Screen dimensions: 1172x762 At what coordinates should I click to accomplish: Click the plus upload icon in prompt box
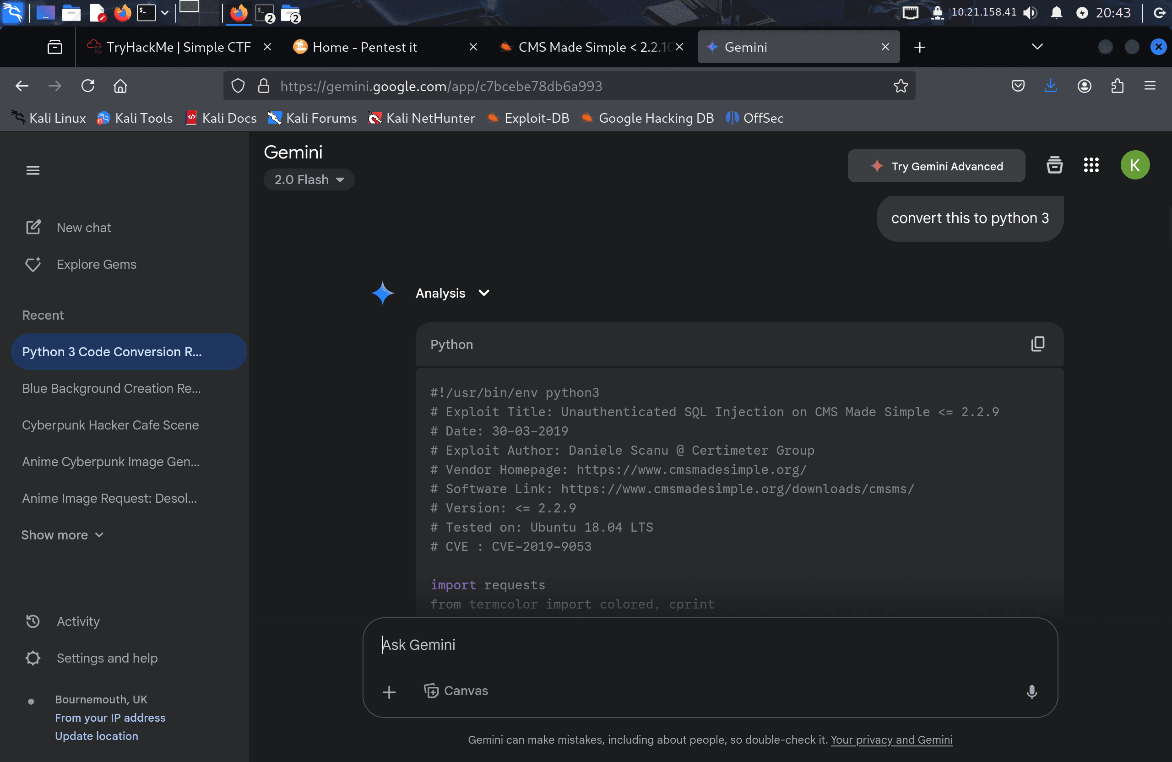(389, 691)
